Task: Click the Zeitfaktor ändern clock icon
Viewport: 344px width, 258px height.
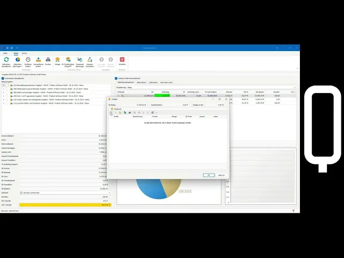Action: (28, 60)
